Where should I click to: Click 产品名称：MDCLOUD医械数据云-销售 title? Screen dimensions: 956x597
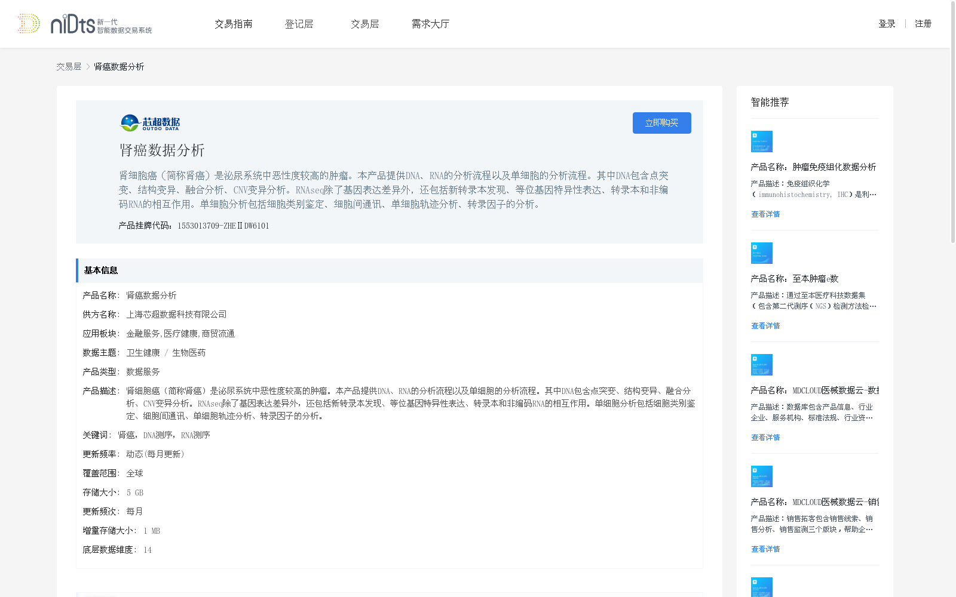click(x=815, y=502)
